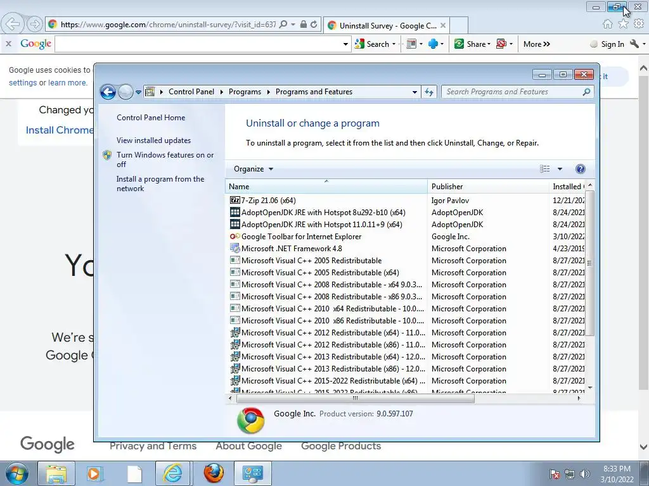Viewport: 649px width, 486px height.
Task: Click the refresh icon in IE address bar
Action: coord(314,25)
